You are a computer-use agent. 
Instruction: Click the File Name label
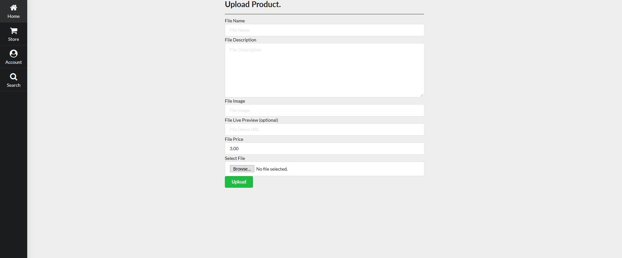point(235,21)
